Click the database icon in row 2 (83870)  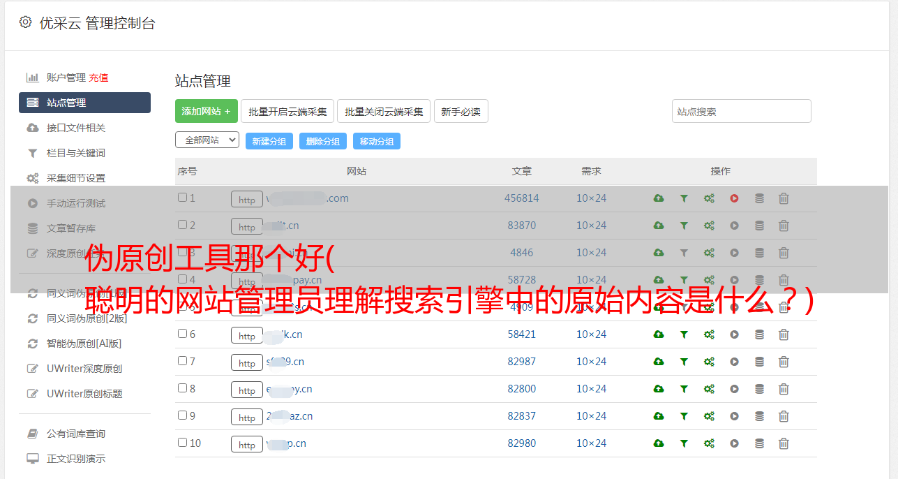(759, 226)
